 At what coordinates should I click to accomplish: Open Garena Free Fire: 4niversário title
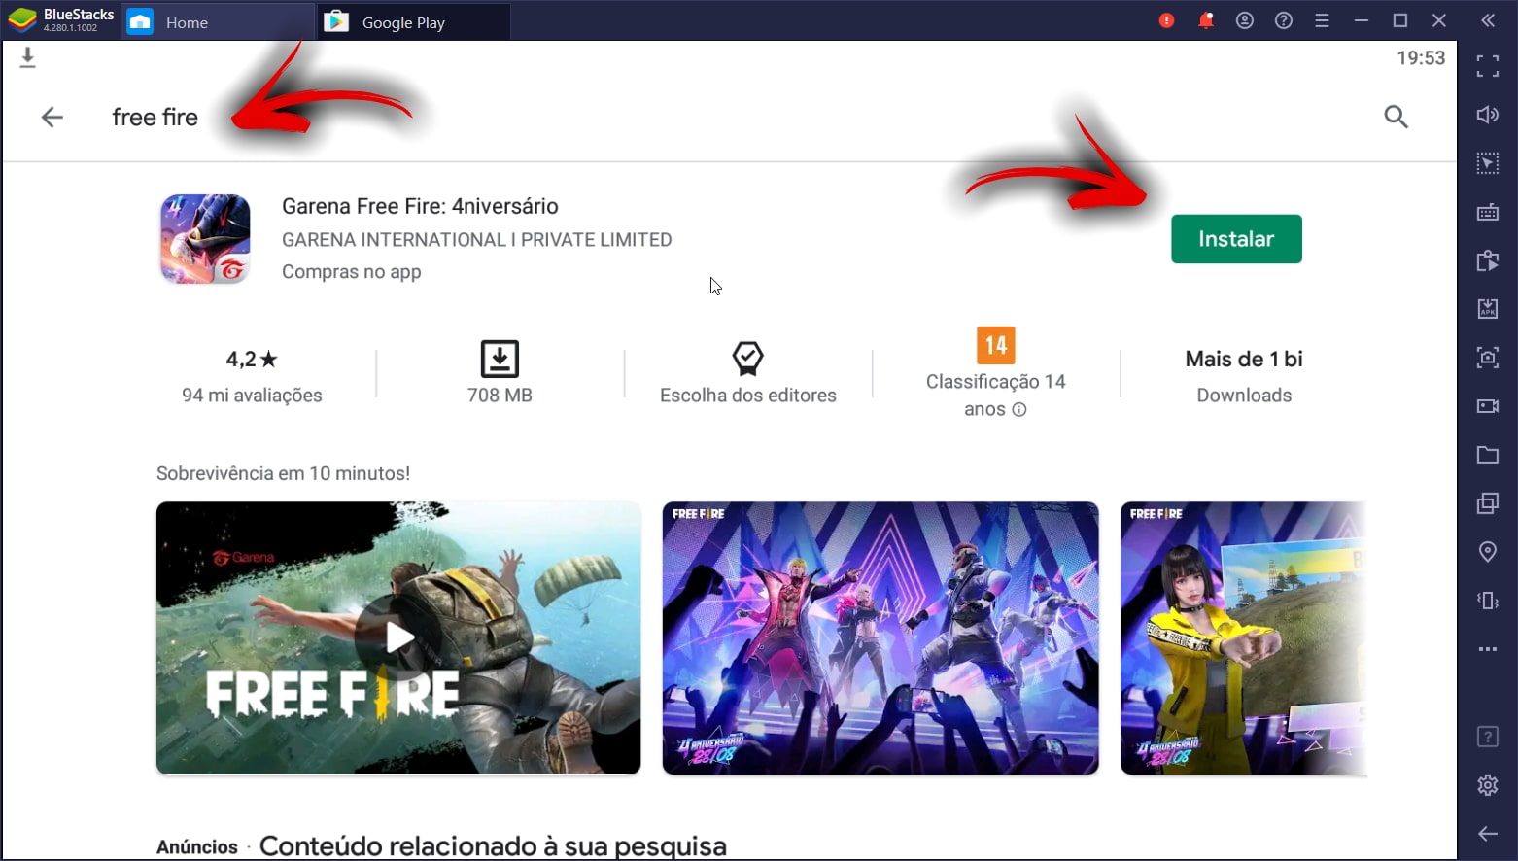(x=420, y=206)
